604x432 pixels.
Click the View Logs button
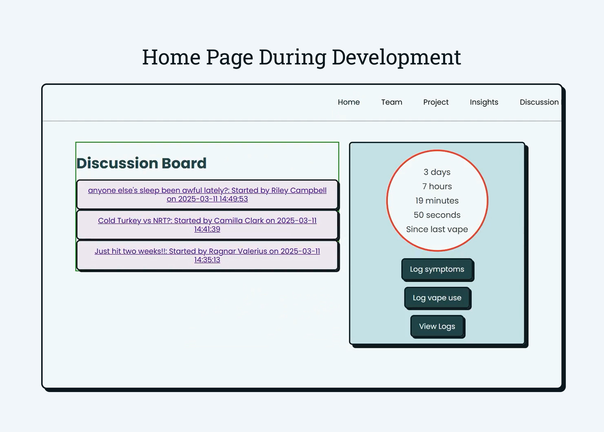click(437, 326)
